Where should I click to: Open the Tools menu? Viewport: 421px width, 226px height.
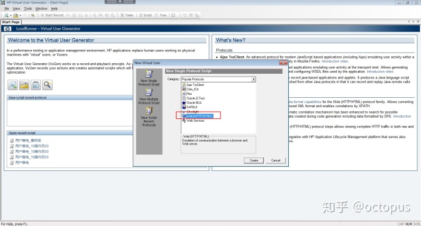(27, 9)
